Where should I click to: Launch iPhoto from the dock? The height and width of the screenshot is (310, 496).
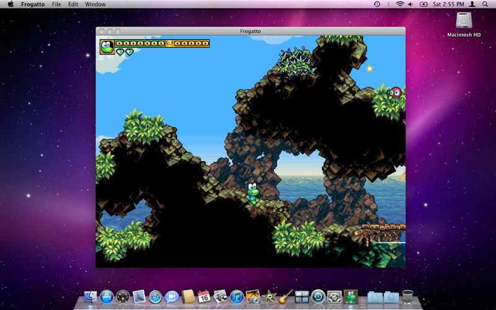click(253, 297)
